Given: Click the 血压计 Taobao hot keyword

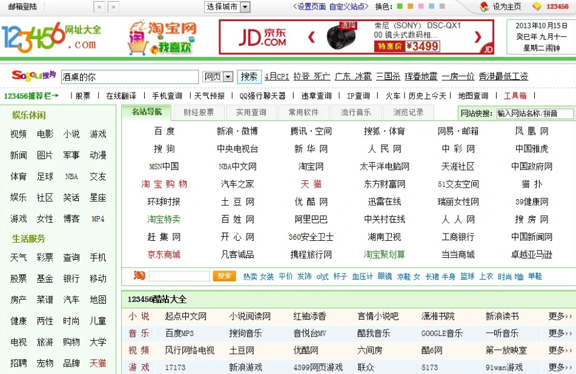Looking at the screenshot, I should point(362,277).
